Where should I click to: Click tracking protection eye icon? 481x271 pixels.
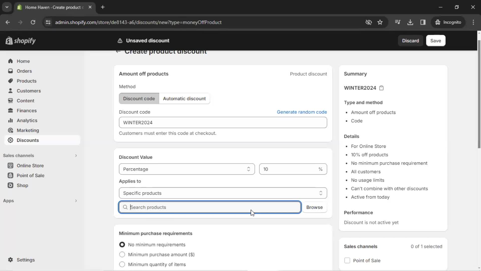(369, 22)
